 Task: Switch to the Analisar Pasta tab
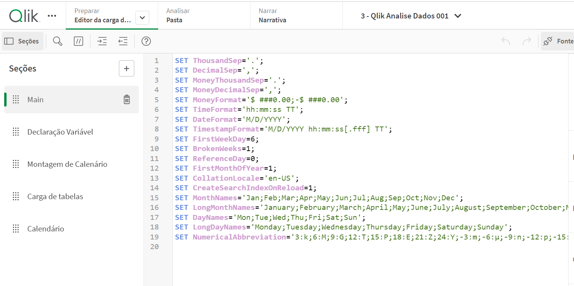[x=204, y=16]
